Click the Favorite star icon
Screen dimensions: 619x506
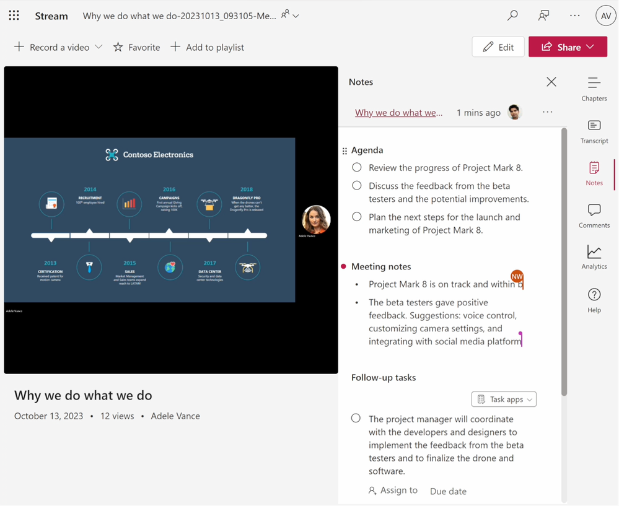coord(118,47)
